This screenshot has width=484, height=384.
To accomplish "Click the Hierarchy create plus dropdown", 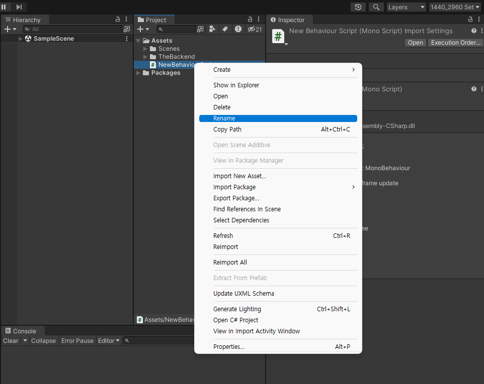I will coord(10,29).
